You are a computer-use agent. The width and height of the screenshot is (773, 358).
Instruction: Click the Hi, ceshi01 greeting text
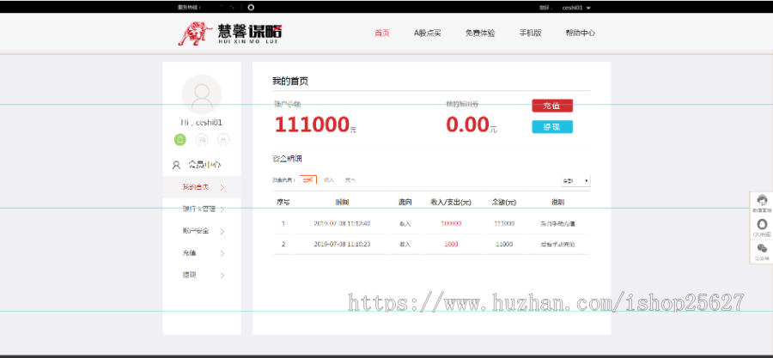(x=202, y=123)
